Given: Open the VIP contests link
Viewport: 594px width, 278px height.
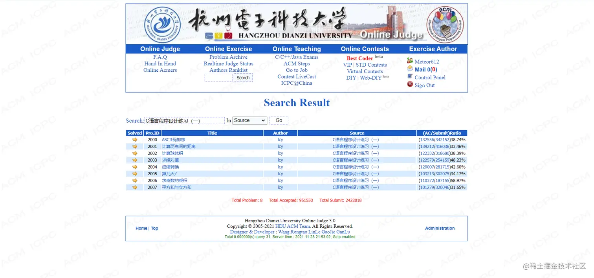Looking at the screenshot, I should pos(347,65).
